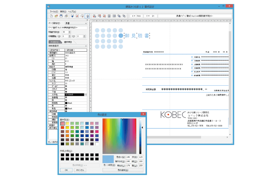Click the 緑(G) value field 190
Screen dimensions: 280x179
click(141, 161)
